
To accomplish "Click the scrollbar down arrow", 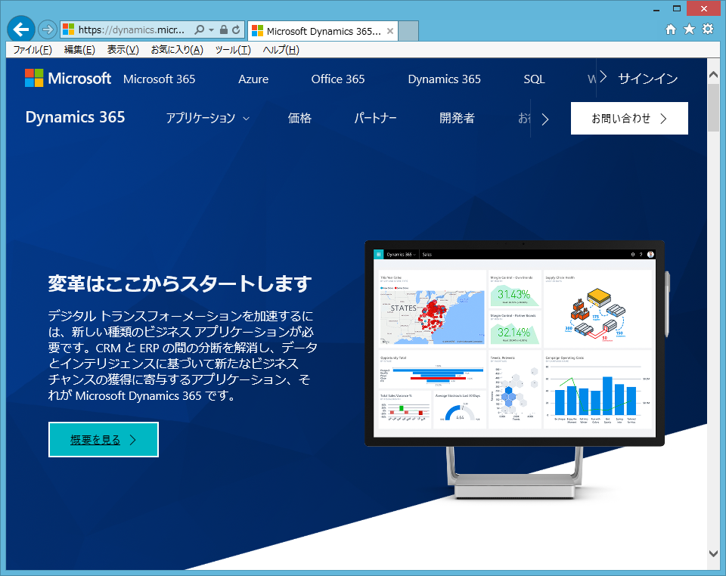I will pyautogui.click(x=713, y=553).
